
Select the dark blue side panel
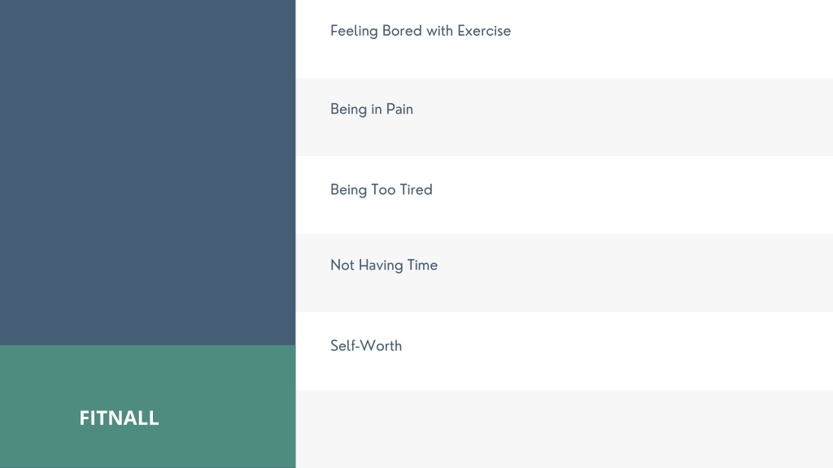pyautogui.click(x=148, y=172)
